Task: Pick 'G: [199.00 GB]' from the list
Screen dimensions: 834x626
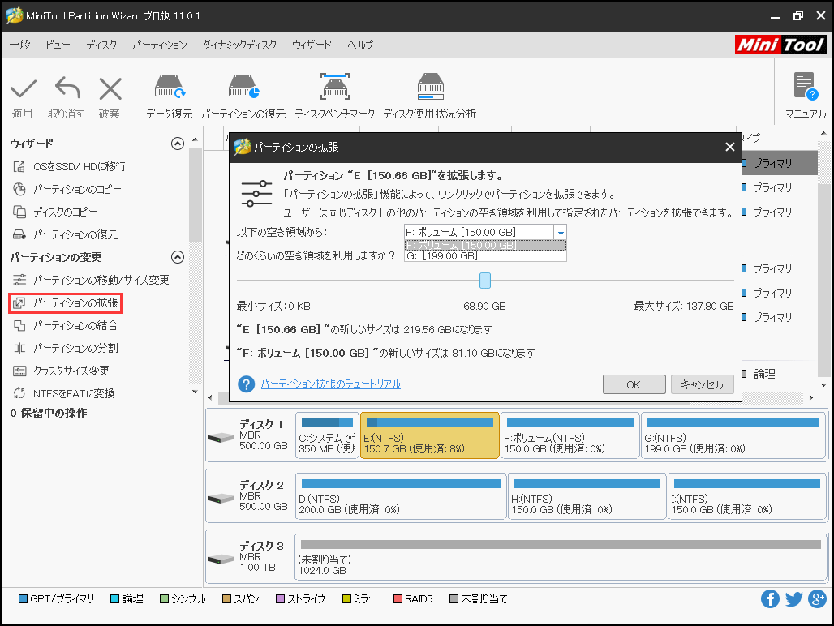Action: pos(485,255)
